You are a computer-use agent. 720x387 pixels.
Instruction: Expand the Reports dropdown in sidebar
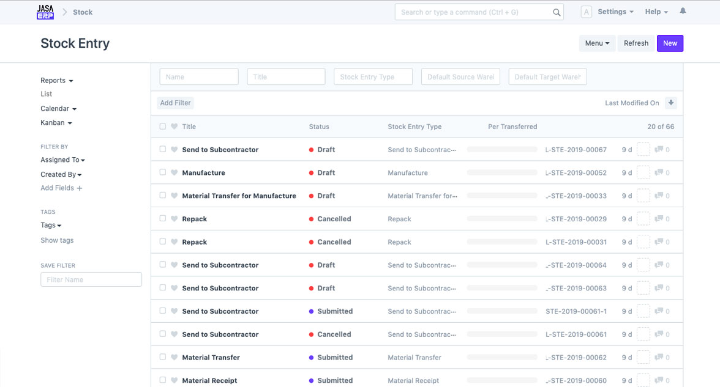[x=57, y=81]
